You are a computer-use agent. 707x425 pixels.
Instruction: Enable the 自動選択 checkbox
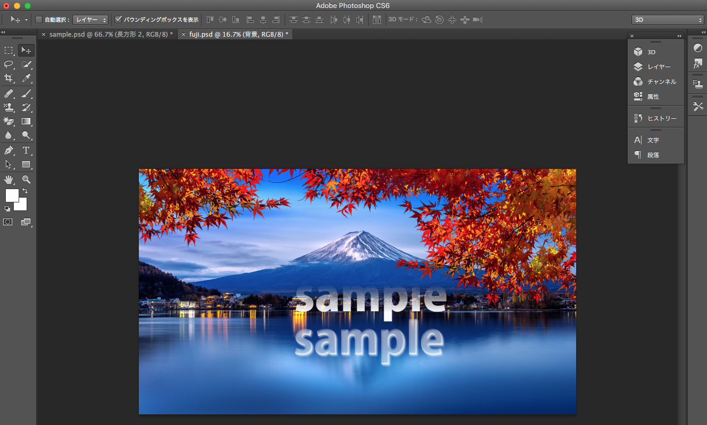click(x=39, y=20)
